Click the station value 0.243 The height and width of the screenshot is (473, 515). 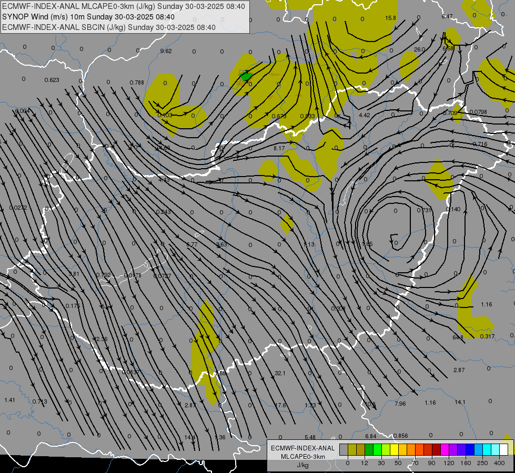click(163, 212)
